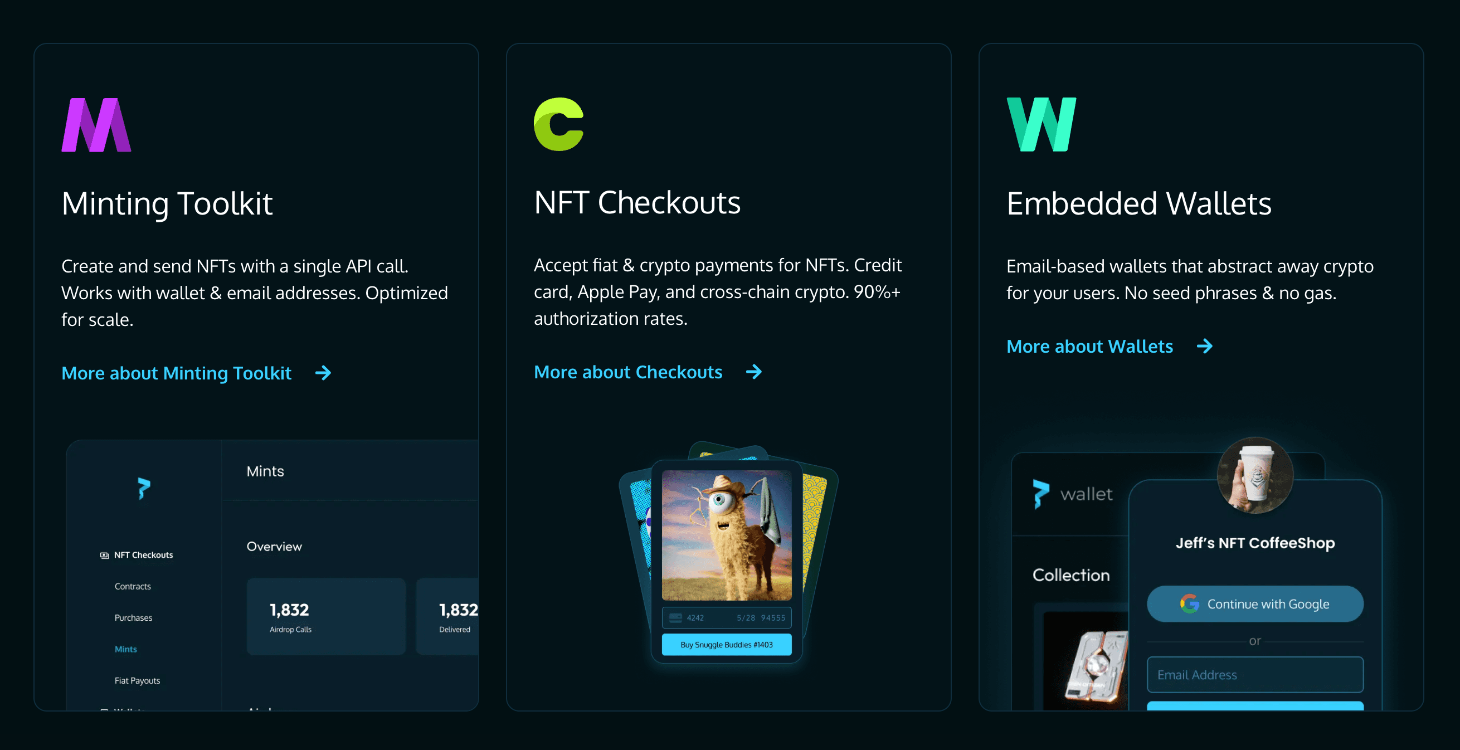The width and height of the screenshot is (1460, 750).
Task: Click the arrow next to More about Minting Toolkit
Action: (x=323, y=373)
